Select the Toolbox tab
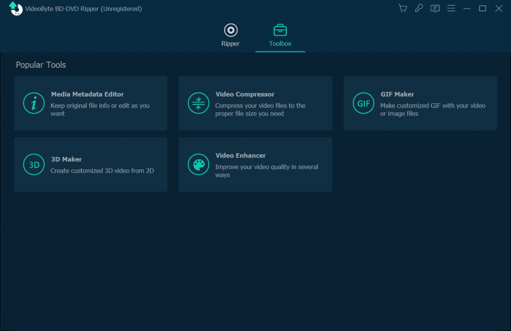This screenshot has width=511, height=331. tap(280, 35)
